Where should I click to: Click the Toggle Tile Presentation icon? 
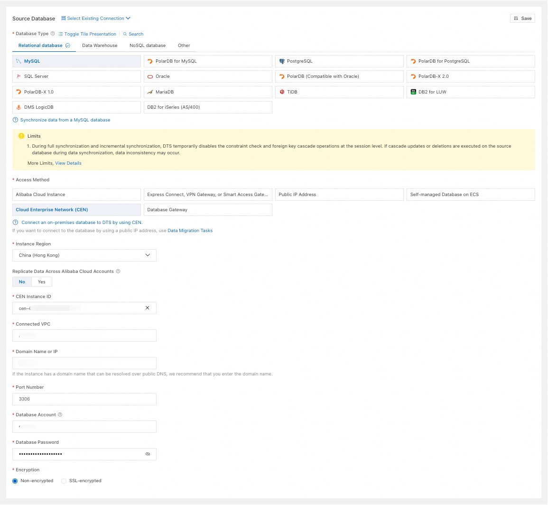coord(61,34)
